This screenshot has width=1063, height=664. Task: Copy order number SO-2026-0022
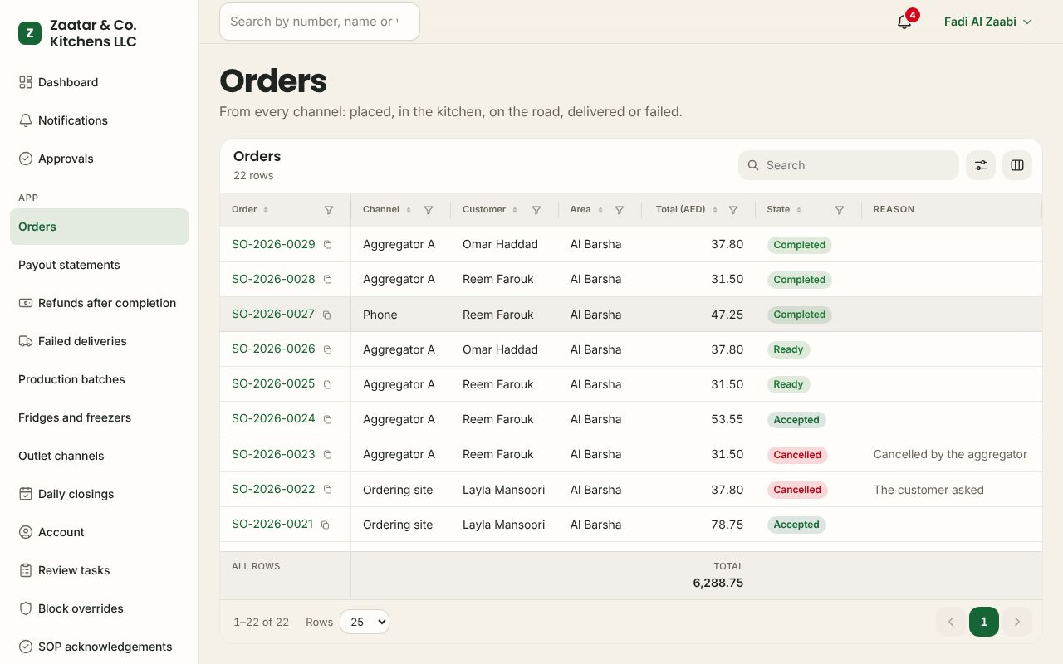(x=327, y=490)
